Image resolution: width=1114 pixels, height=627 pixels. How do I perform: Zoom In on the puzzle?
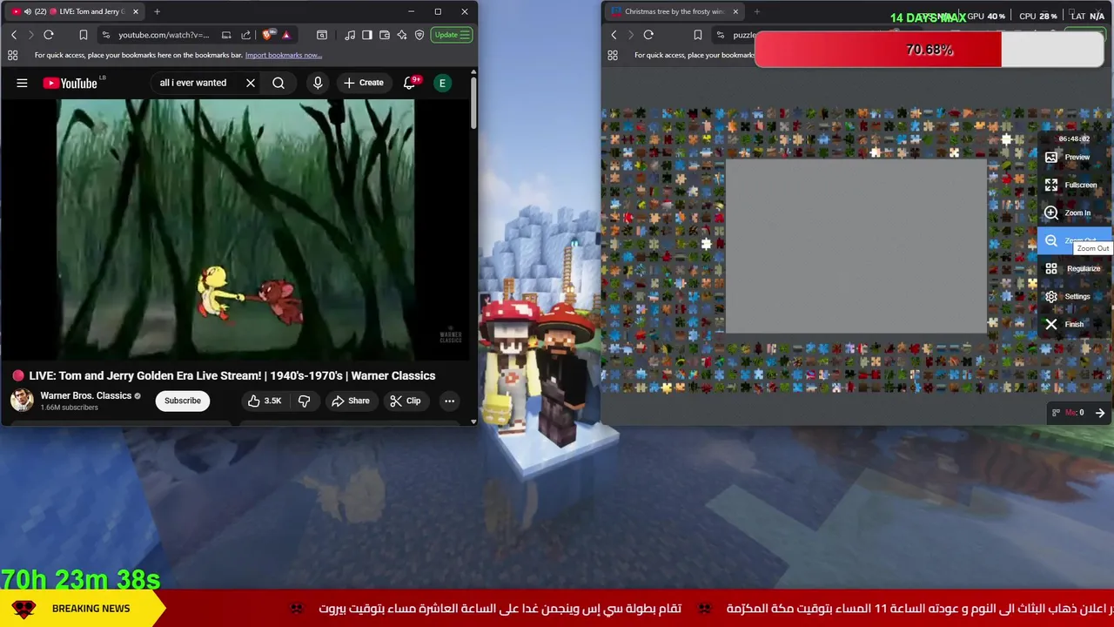click(x=1073, y=212)
